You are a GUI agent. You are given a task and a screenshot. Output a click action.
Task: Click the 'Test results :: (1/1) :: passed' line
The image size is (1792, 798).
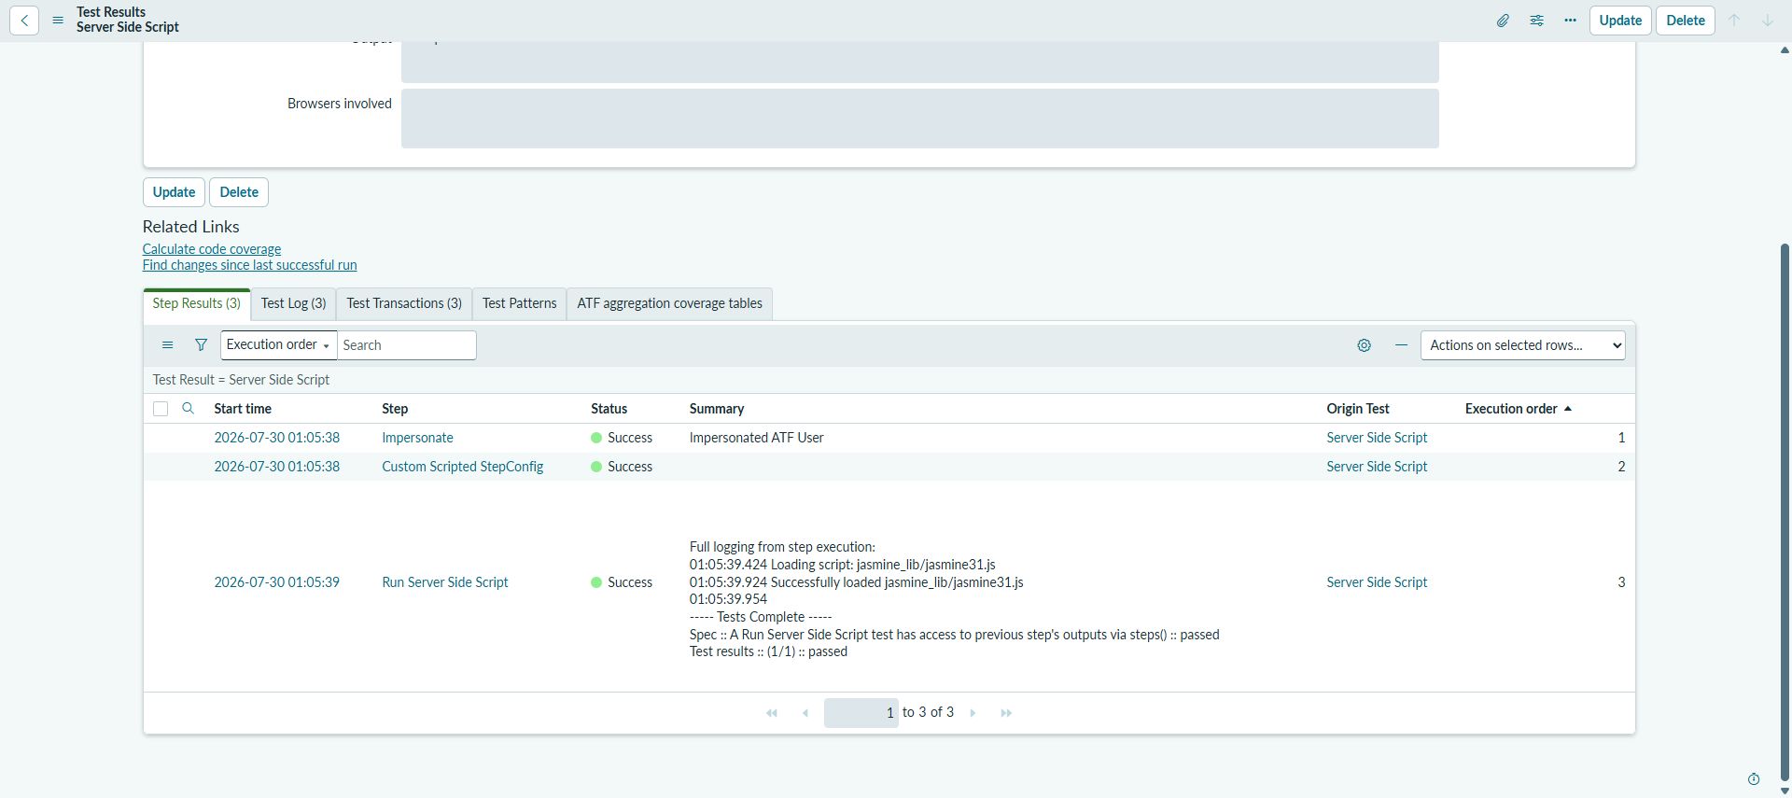pyautogui.click(x=768, y=652)
